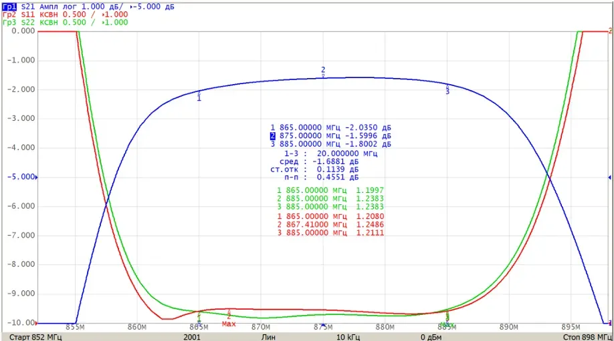The image size is (614, 341).
Task: Click the 10 кГц IF bandwidth field
Action: [348, 337]
